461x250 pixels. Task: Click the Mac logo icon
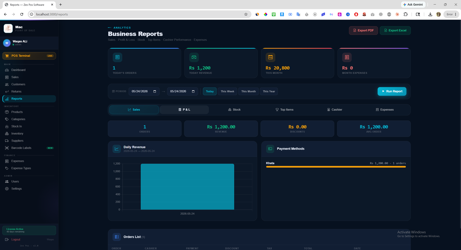pyautogui.click(x=8, y=28)
